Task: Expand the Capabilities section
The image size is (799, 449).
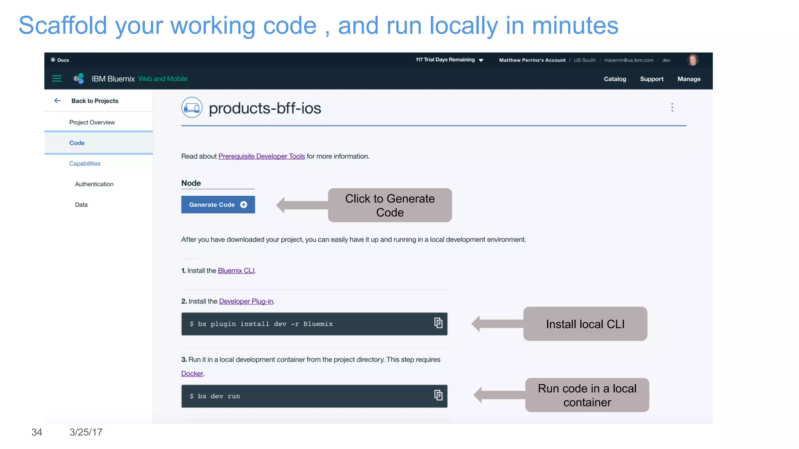Action: tap(85, 164)
